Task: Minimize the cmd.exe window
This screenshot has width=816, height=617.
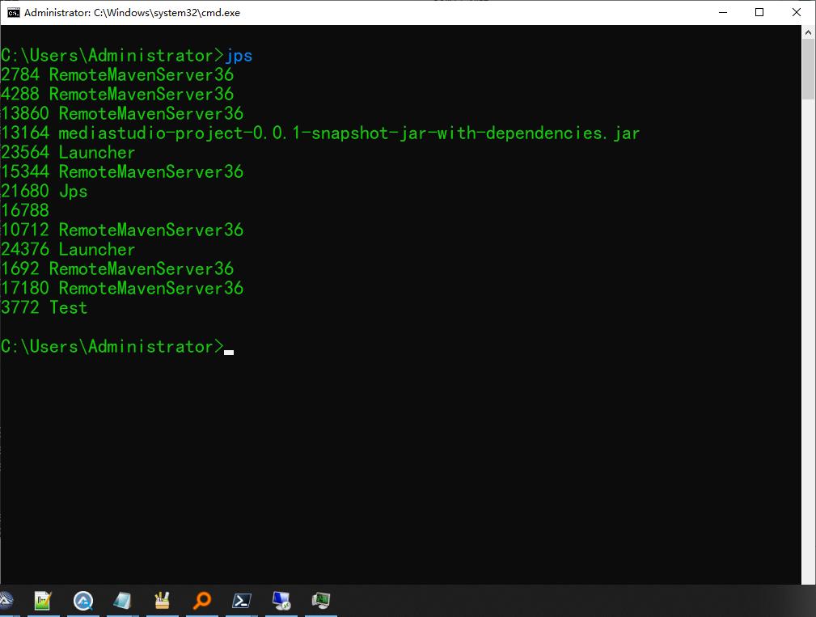Action: point(723,12)
